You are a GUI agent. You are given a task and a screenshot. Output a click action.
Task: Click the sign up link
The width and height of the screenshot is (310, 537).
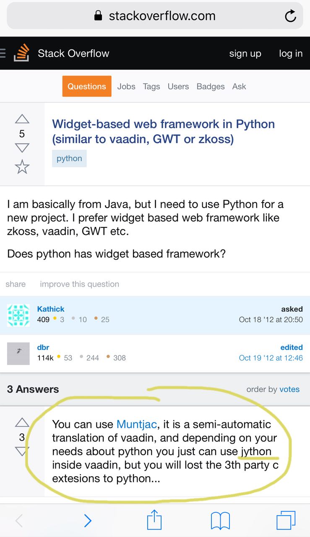tap(245, 53)
